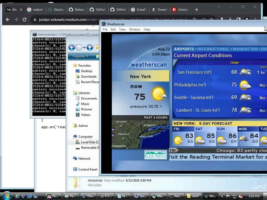267x200 pixels.
Task: Open the Help menu in Weatherscan
Action: point(147,29)
